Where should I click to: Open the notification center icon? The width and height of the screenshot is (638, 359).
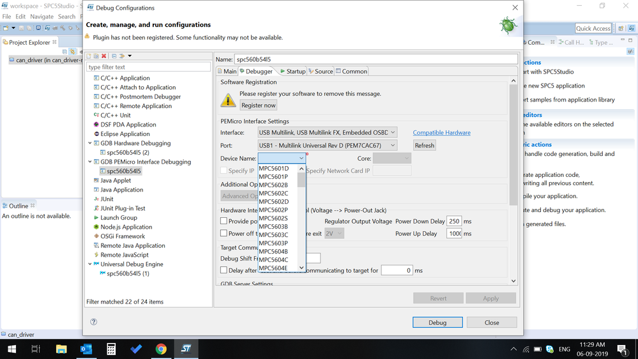point(623,349)
